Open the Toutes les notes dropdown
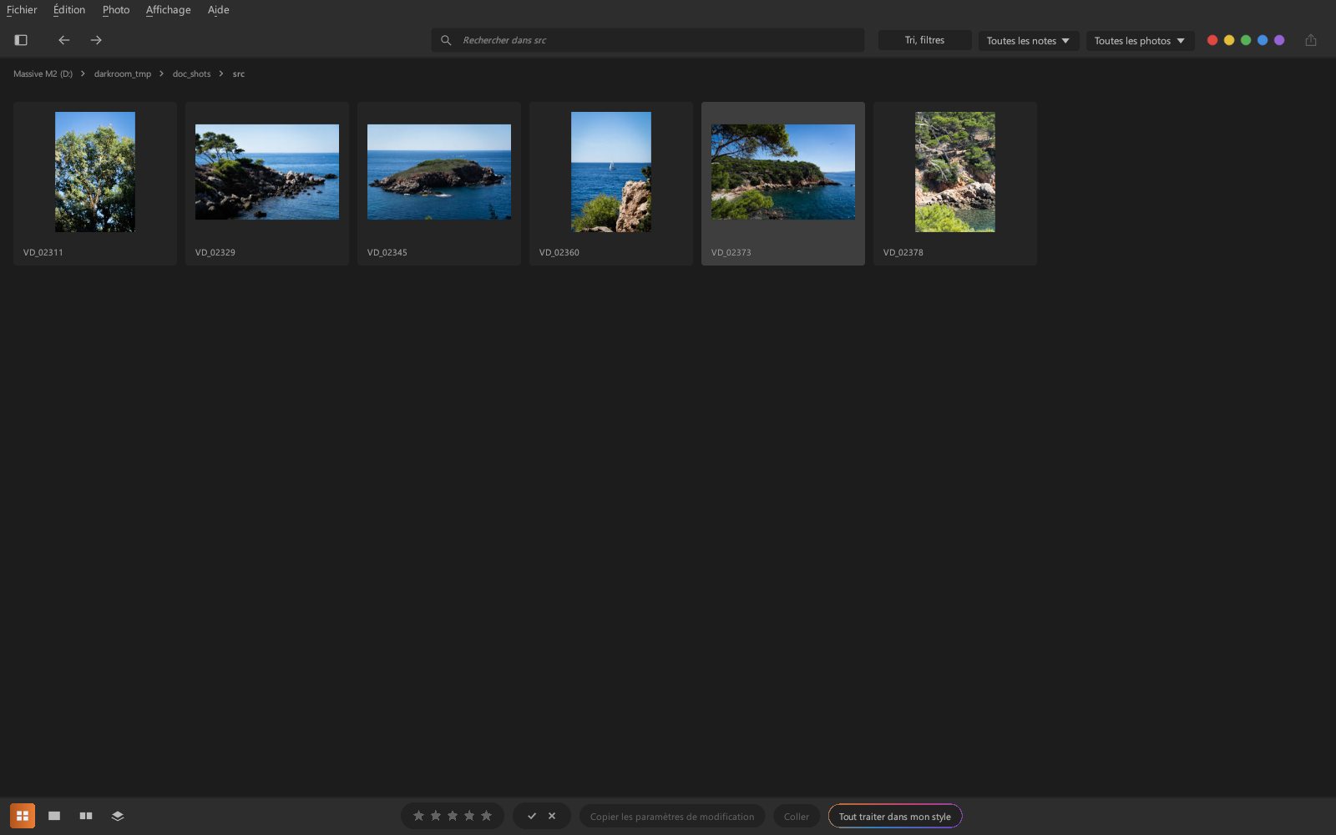The image size is (1336, 835). [1029, 40]
